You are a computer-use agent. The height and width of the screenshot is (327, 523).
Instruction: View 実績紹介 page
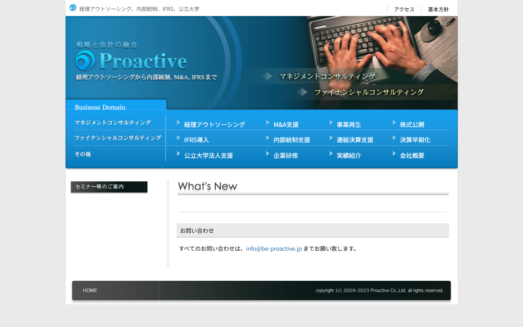(349, 156)
